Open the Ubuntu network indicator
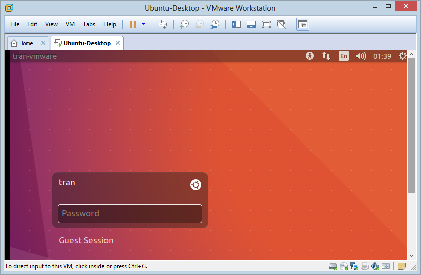 tap(326, 56)
